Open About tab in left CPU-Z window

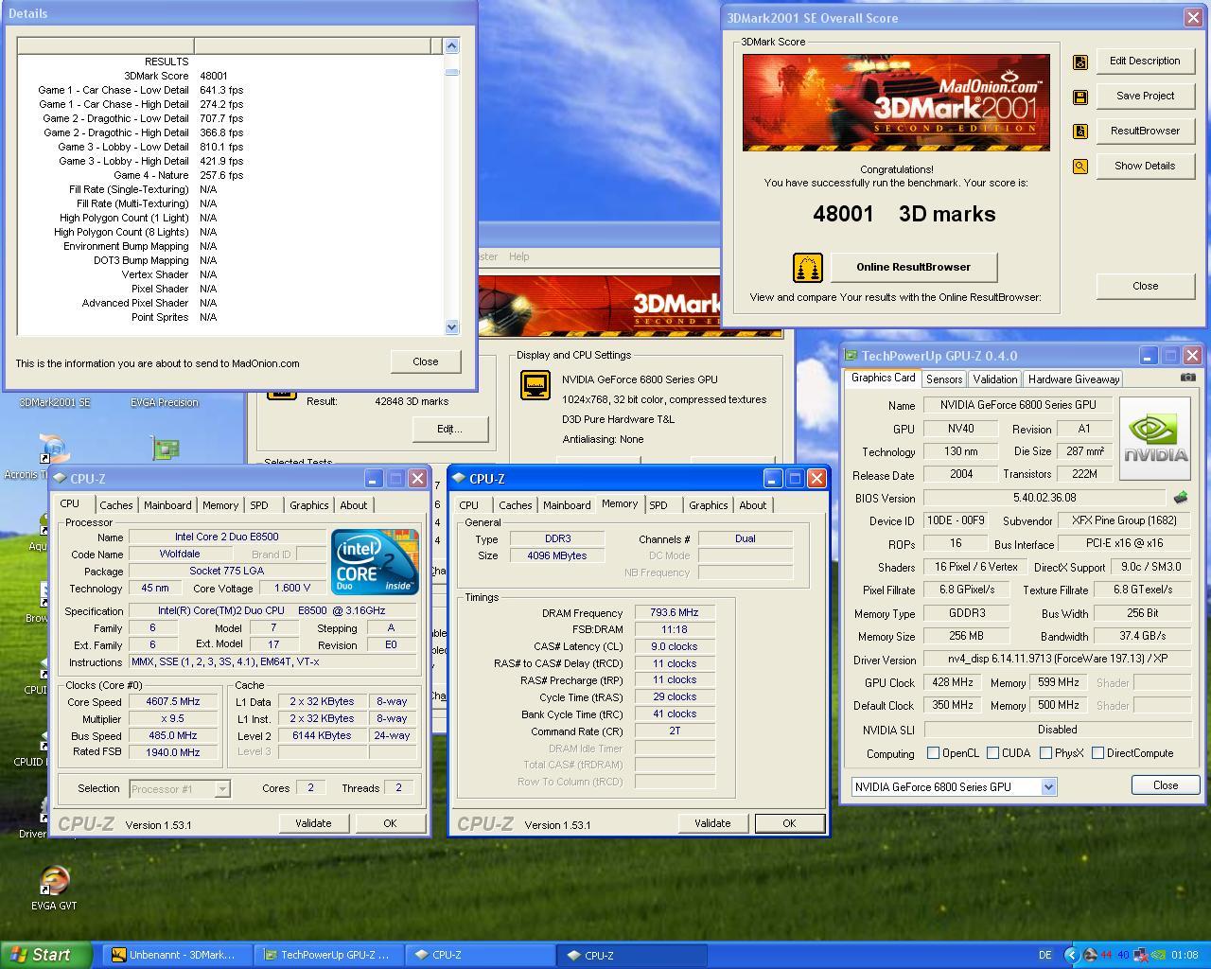click(x=354, y=505)
